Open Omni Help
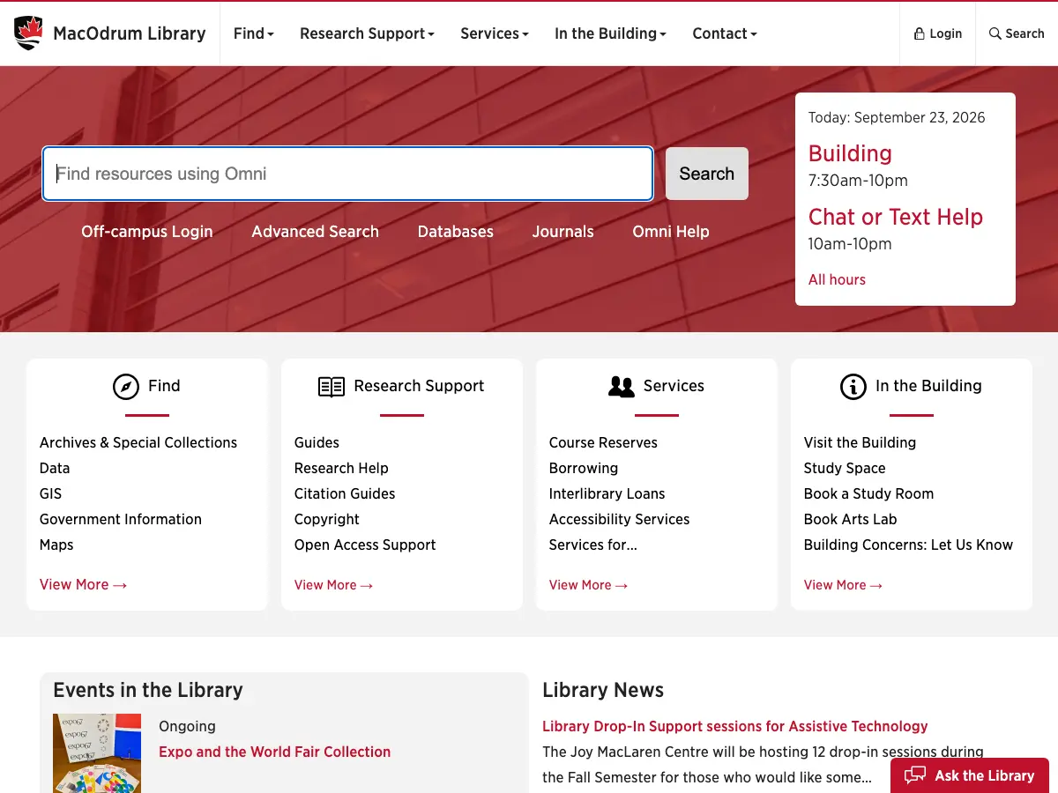The image size is (1058, 793). click(671, 232)
